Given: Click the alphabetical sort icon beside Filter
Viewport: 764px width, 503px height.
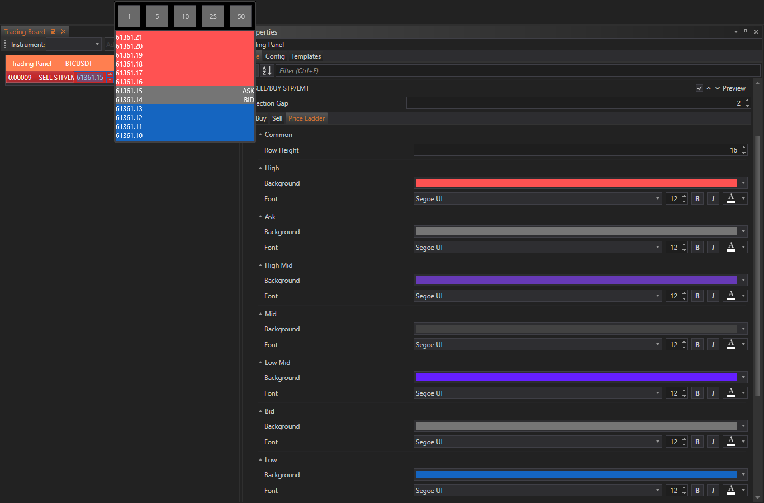Looking at the screenshot, I should (267, 70).
